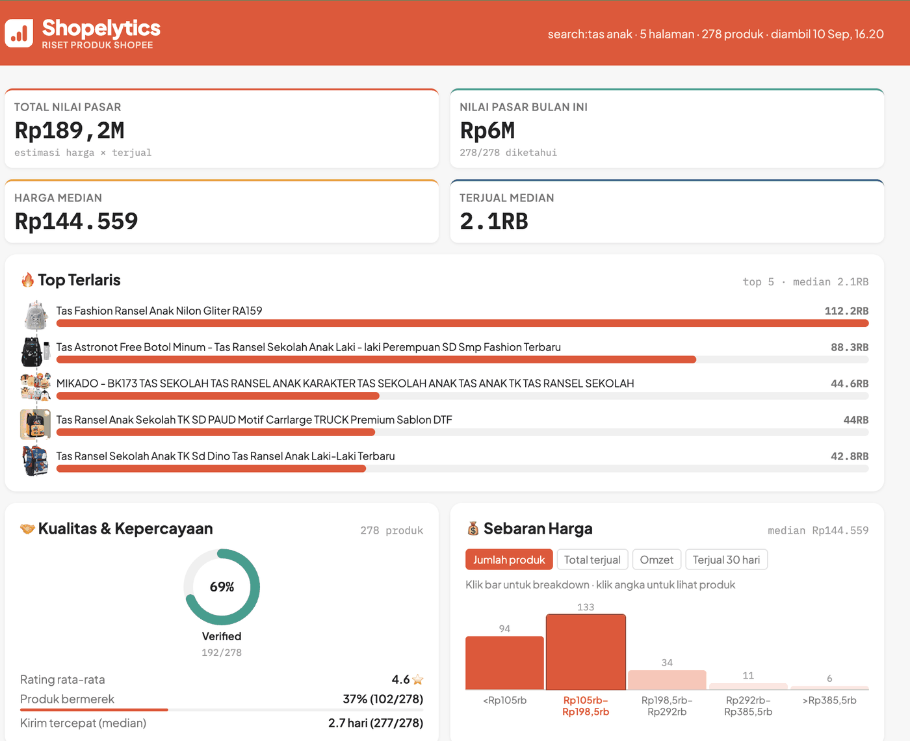Click the 88.3RB sold count
910x741 pixels.
pos(850,347)
